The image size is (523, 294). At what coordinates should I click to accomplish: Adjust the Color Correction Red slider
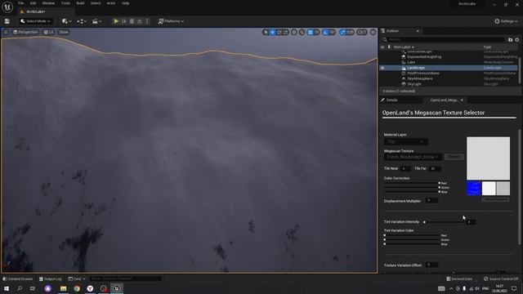pos(412,183)
